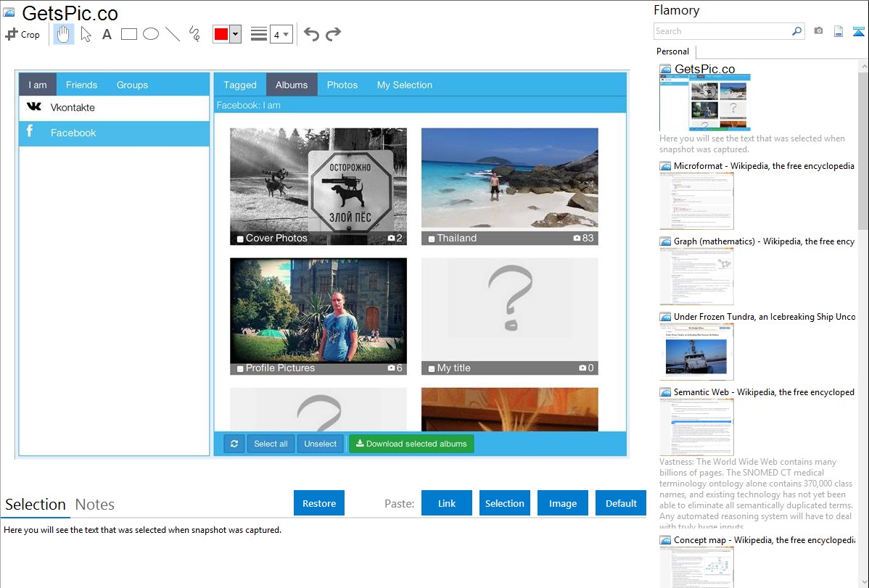Select the straight line tool

point(173,34)
